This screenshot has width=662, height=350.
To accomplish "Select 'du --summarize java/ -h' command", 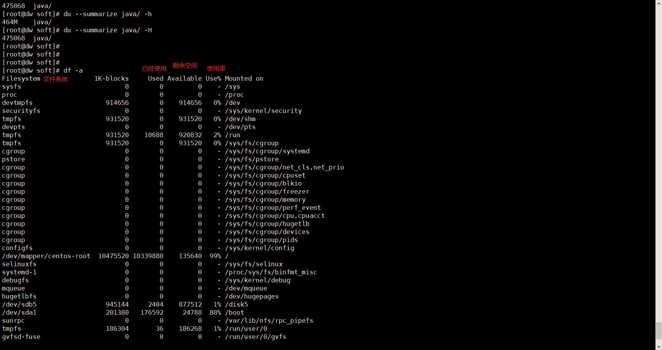I will click(108, 14).
